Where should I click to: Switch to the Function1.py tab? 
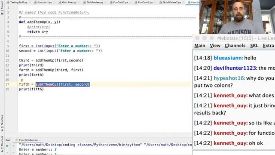pyautogui.click(x=44, y=2)
